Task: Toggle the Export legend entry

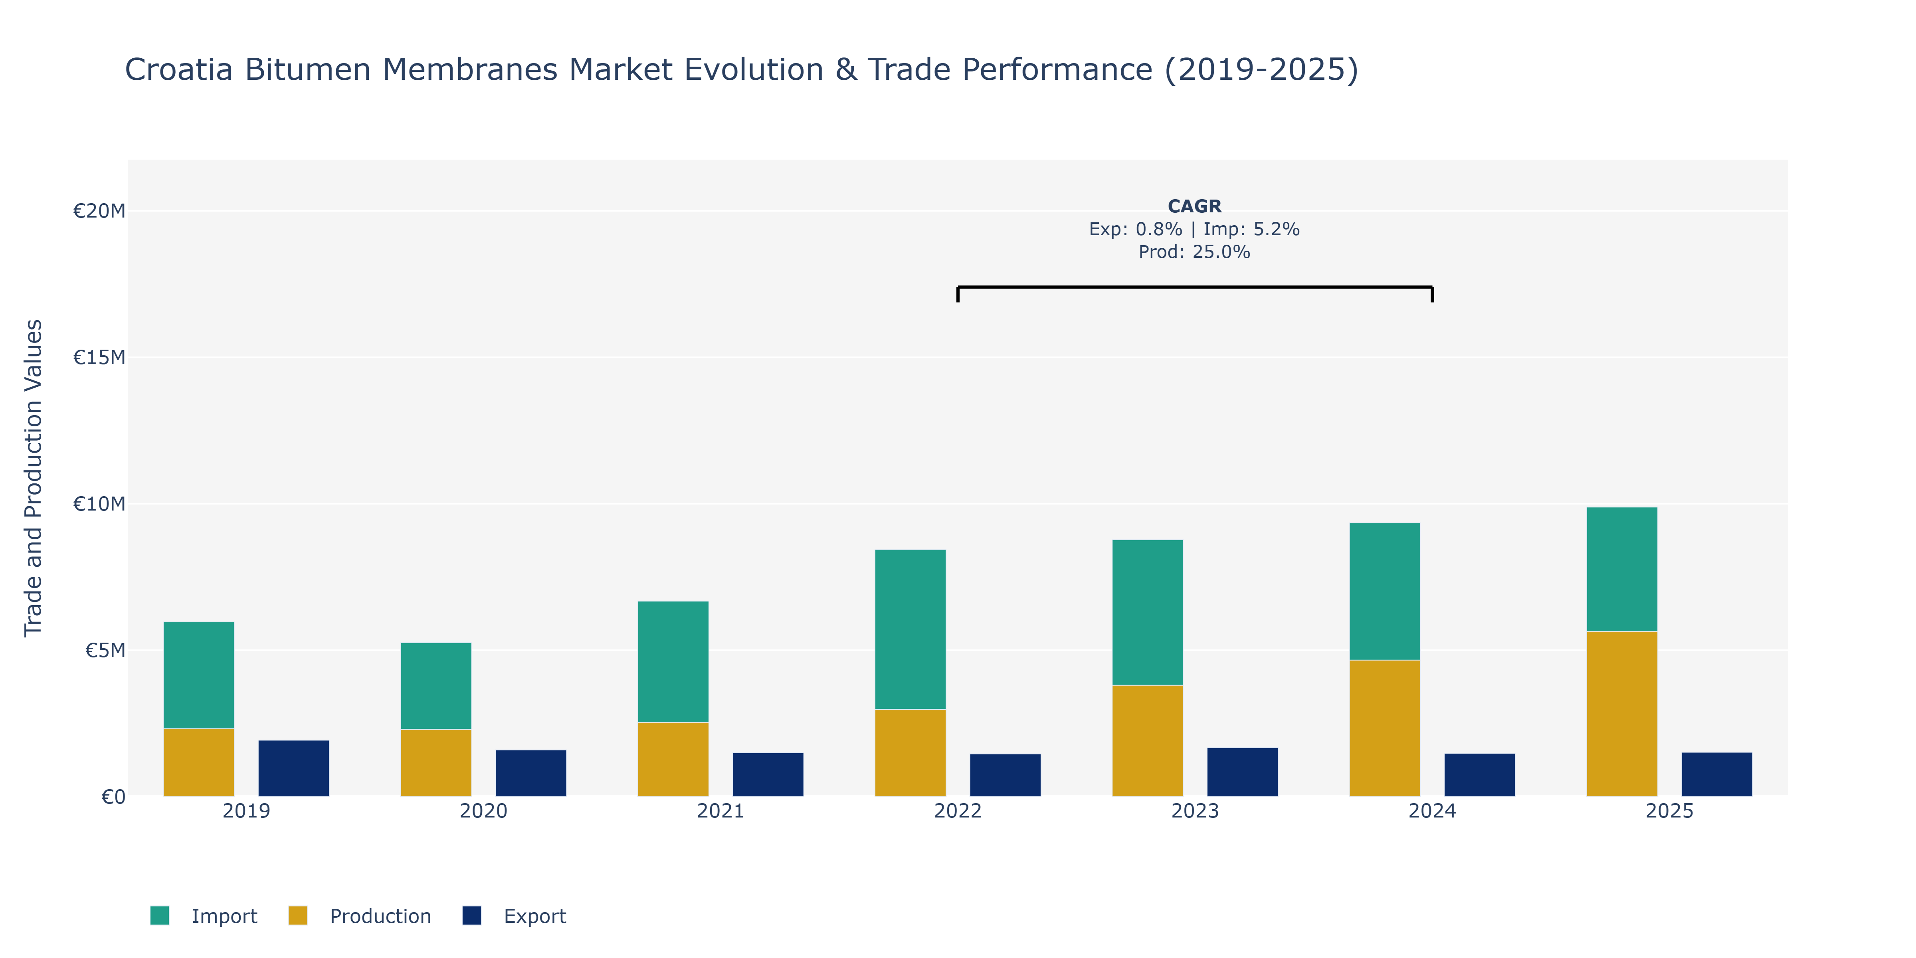Action: coord(514,916)
